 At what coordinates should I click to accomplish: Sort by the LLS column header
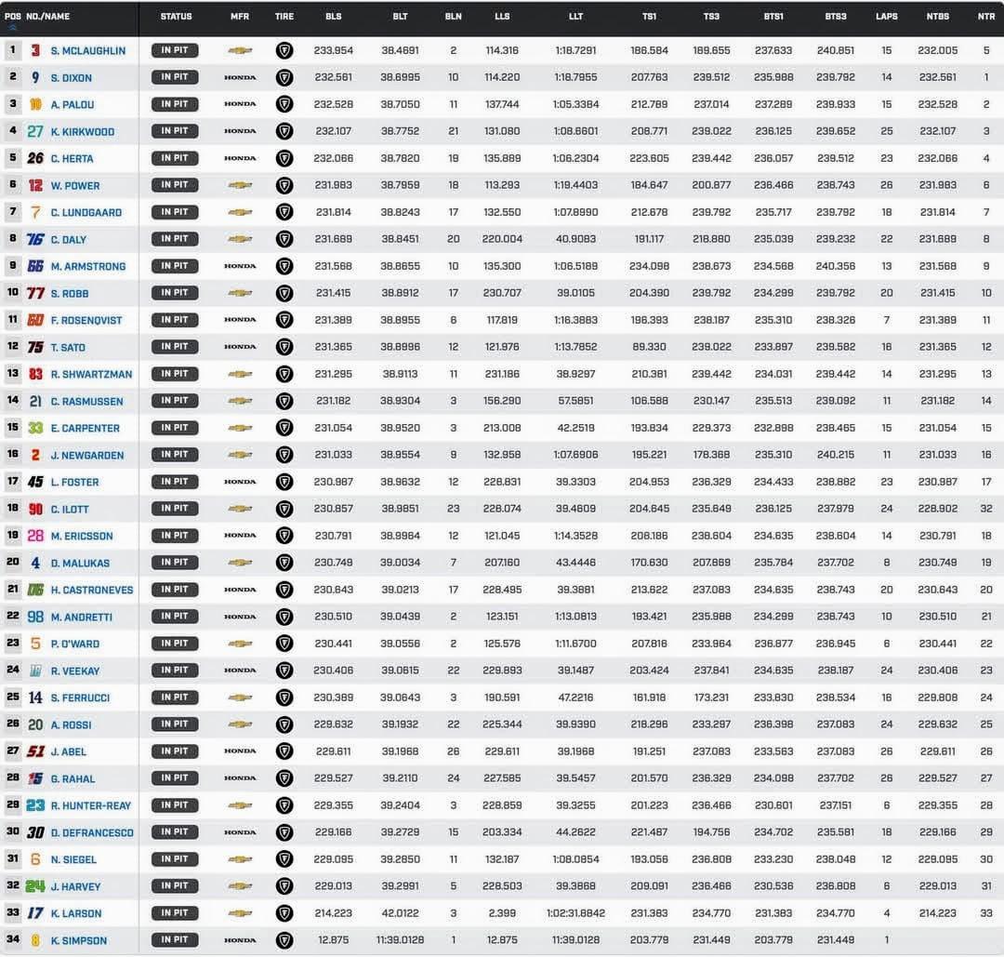502,17
